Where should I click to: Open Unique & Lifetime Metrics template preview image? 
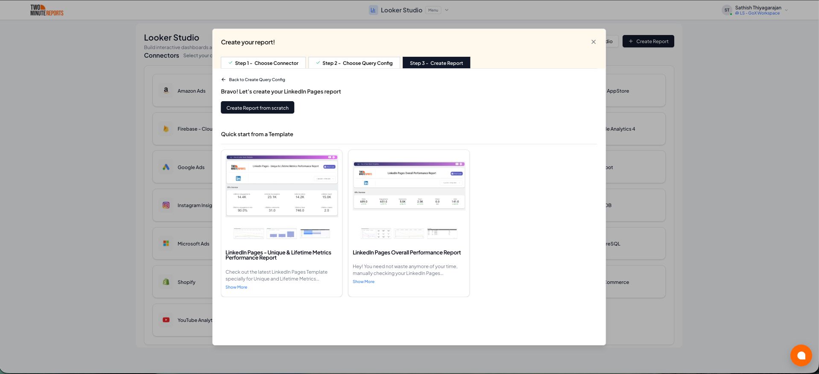pos(281,186)
